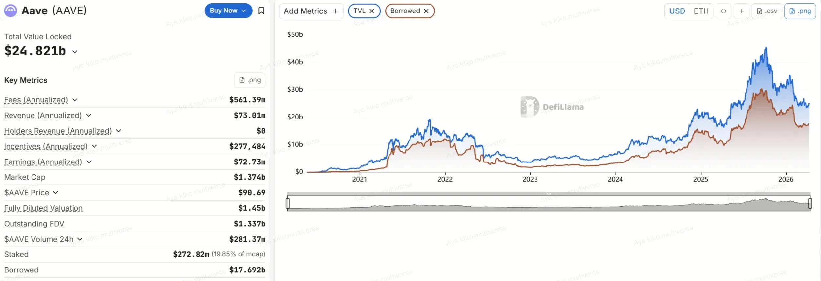Screen dimensions: 821x281
Task: Remove the Borrowed metric chip
Action: (426, 11)
